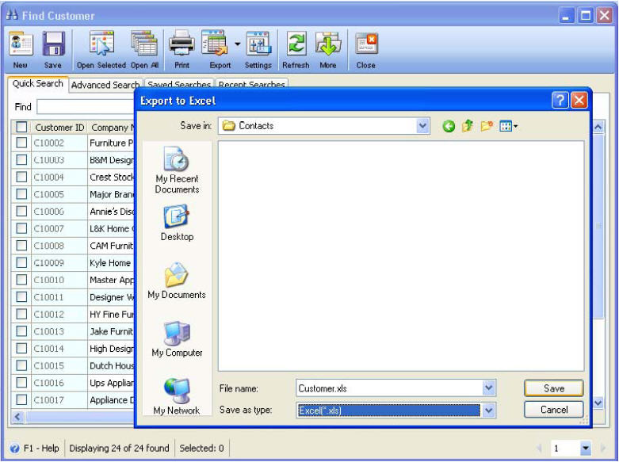619x462 pixels.
Task: Open the Export button dropdown arrow
Action: tap(237, 44)
